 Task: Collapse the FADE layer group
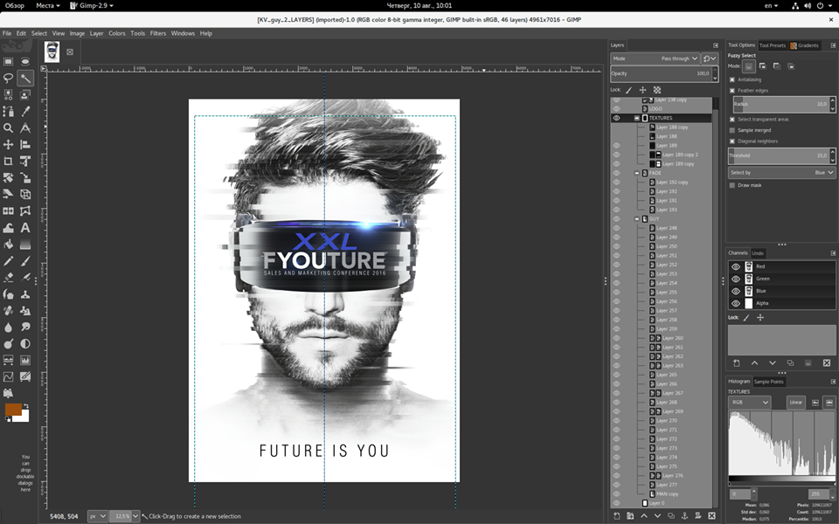point(635,172)
